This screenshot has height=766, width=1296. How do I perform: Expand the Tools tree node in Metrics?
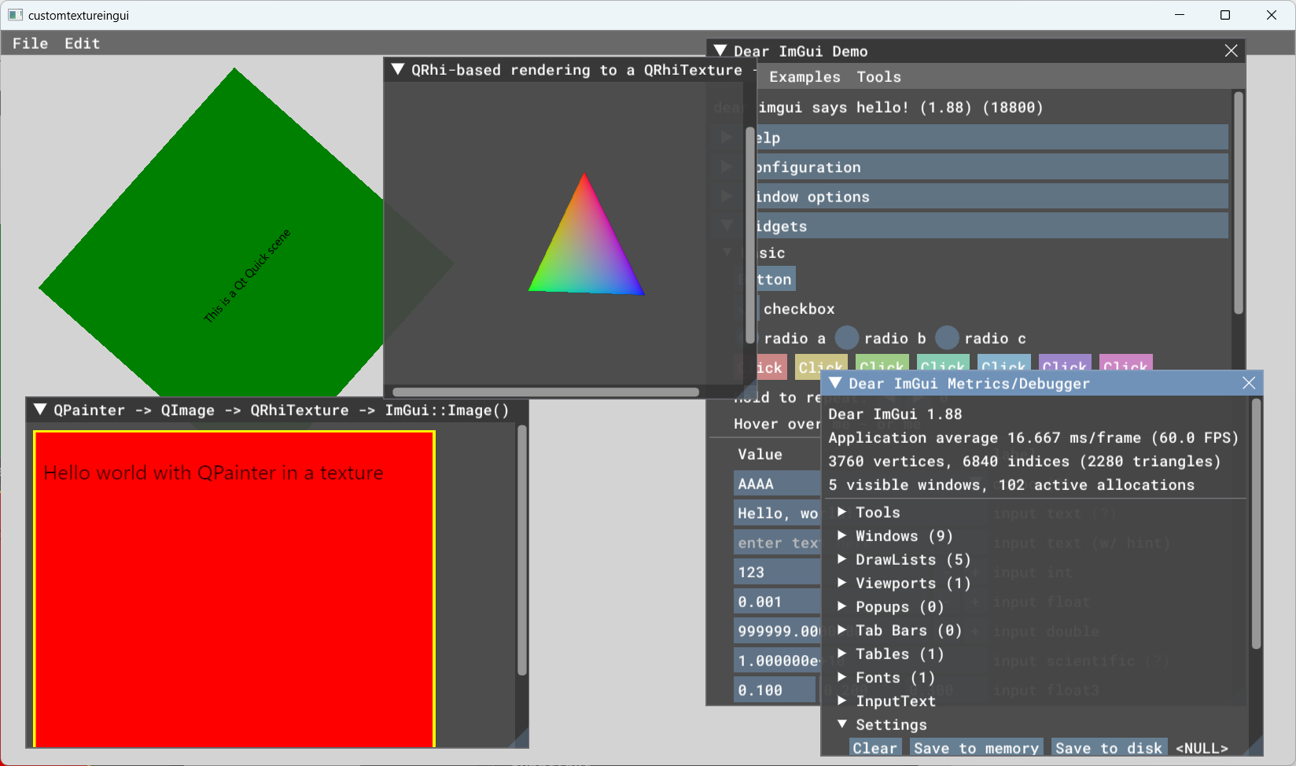coord(842,512)
